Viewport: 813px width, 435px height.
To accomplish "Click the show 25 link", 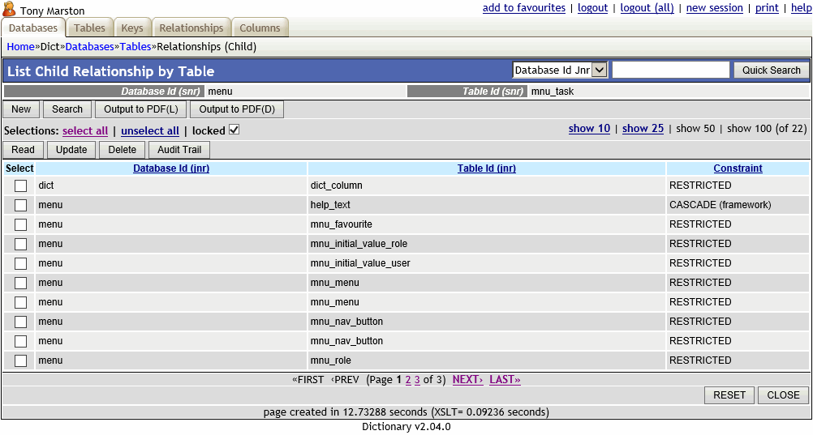I will coord(643,129).
